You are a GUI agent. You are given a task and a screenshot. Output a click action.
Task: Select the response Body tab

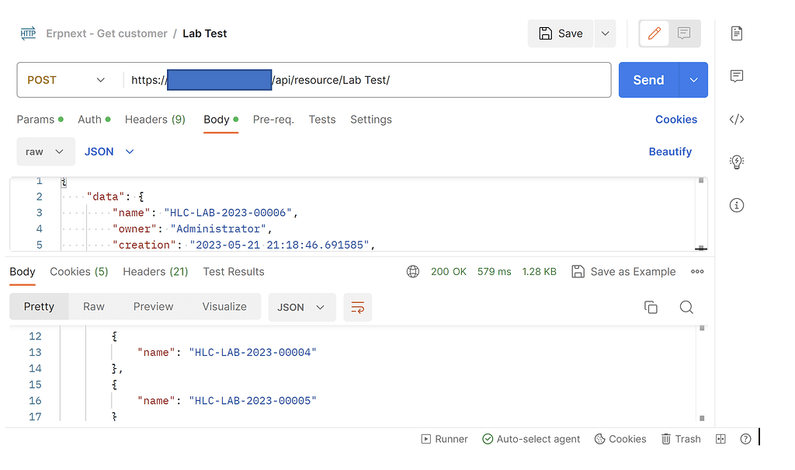pyautogui.click(x=23, y=272)
